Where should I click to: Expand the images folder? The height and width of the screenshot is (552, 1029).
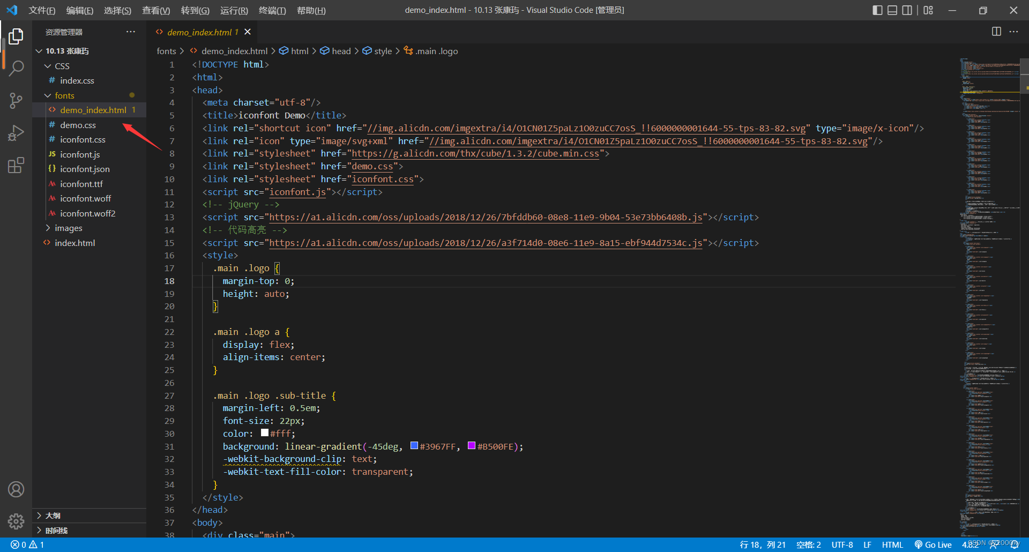point(48,228)
